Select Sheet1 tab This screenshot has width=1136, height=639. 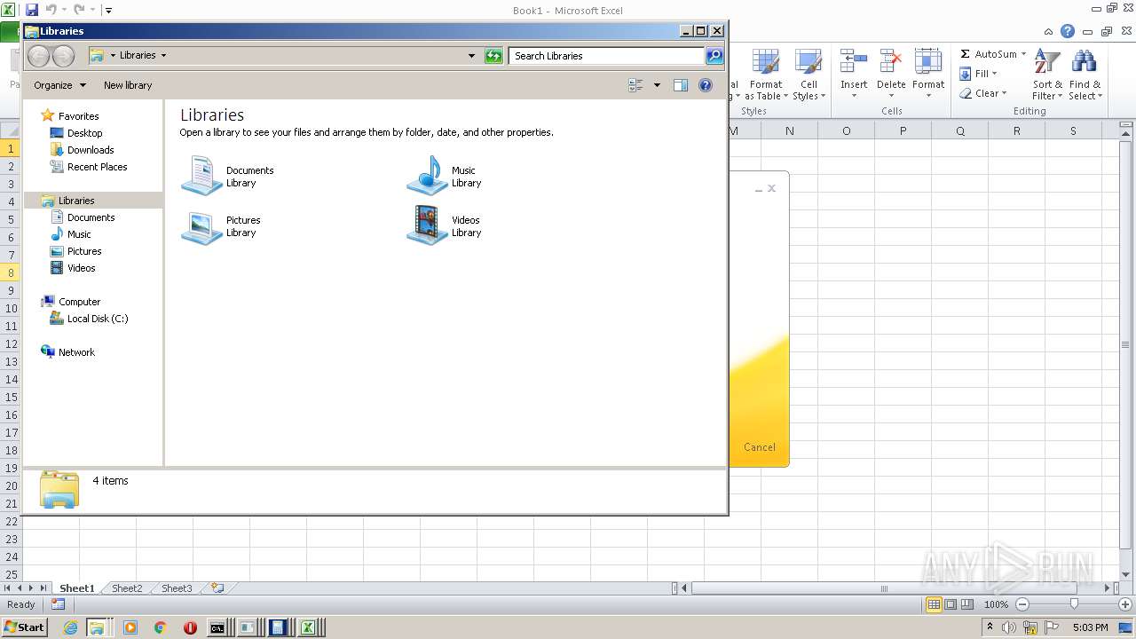[77, 588]
